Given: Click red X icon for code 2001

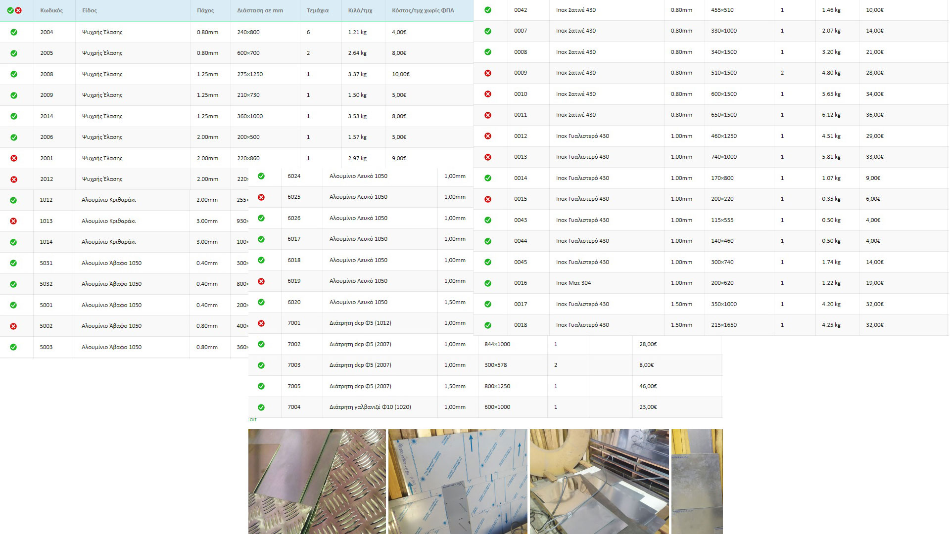Looking at the screenshot, I should coord(14,158).
